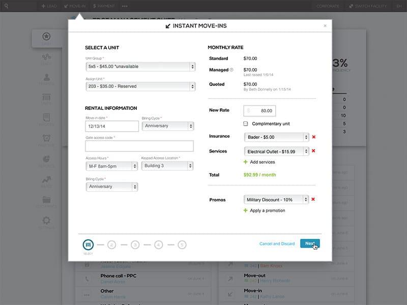
Task: Remove the Electrical Outlet service with red X
Action: coord(313,151)
